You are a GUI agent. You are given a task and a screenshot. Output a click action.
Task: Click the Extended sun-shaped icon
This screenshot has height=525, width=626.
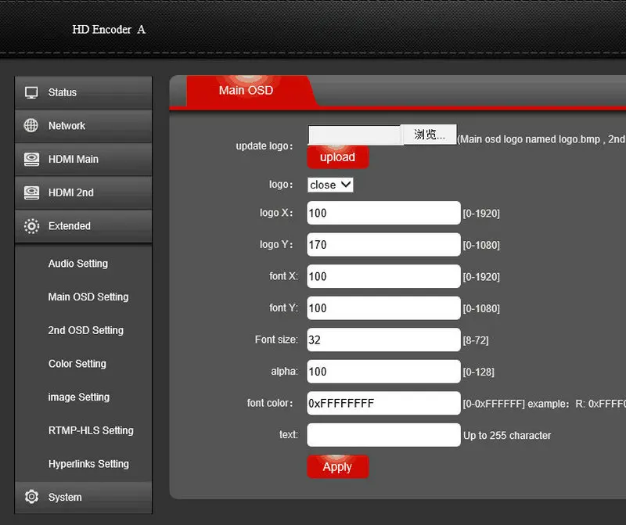(31, 226)
